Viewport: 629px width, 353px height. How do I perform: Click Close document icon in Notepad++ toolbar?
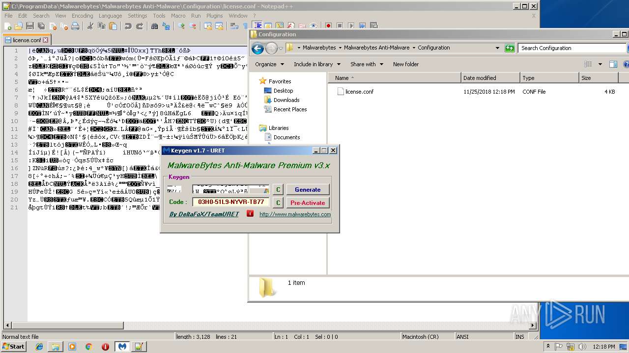pos(52,26)
